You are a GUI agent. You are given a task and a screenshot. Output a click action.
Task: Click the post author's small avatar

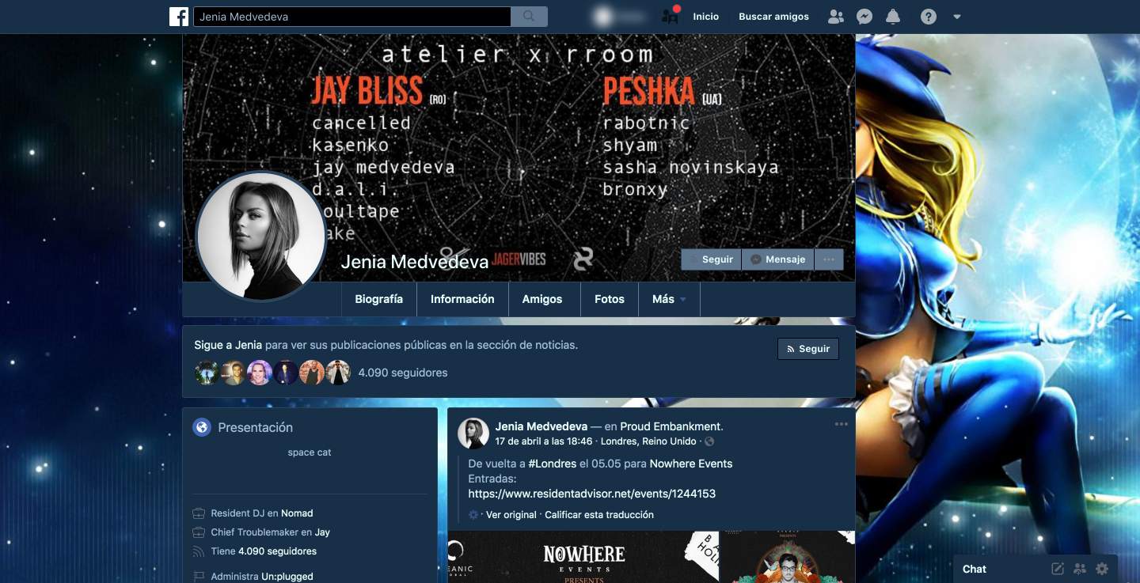(x=473, y=433)
